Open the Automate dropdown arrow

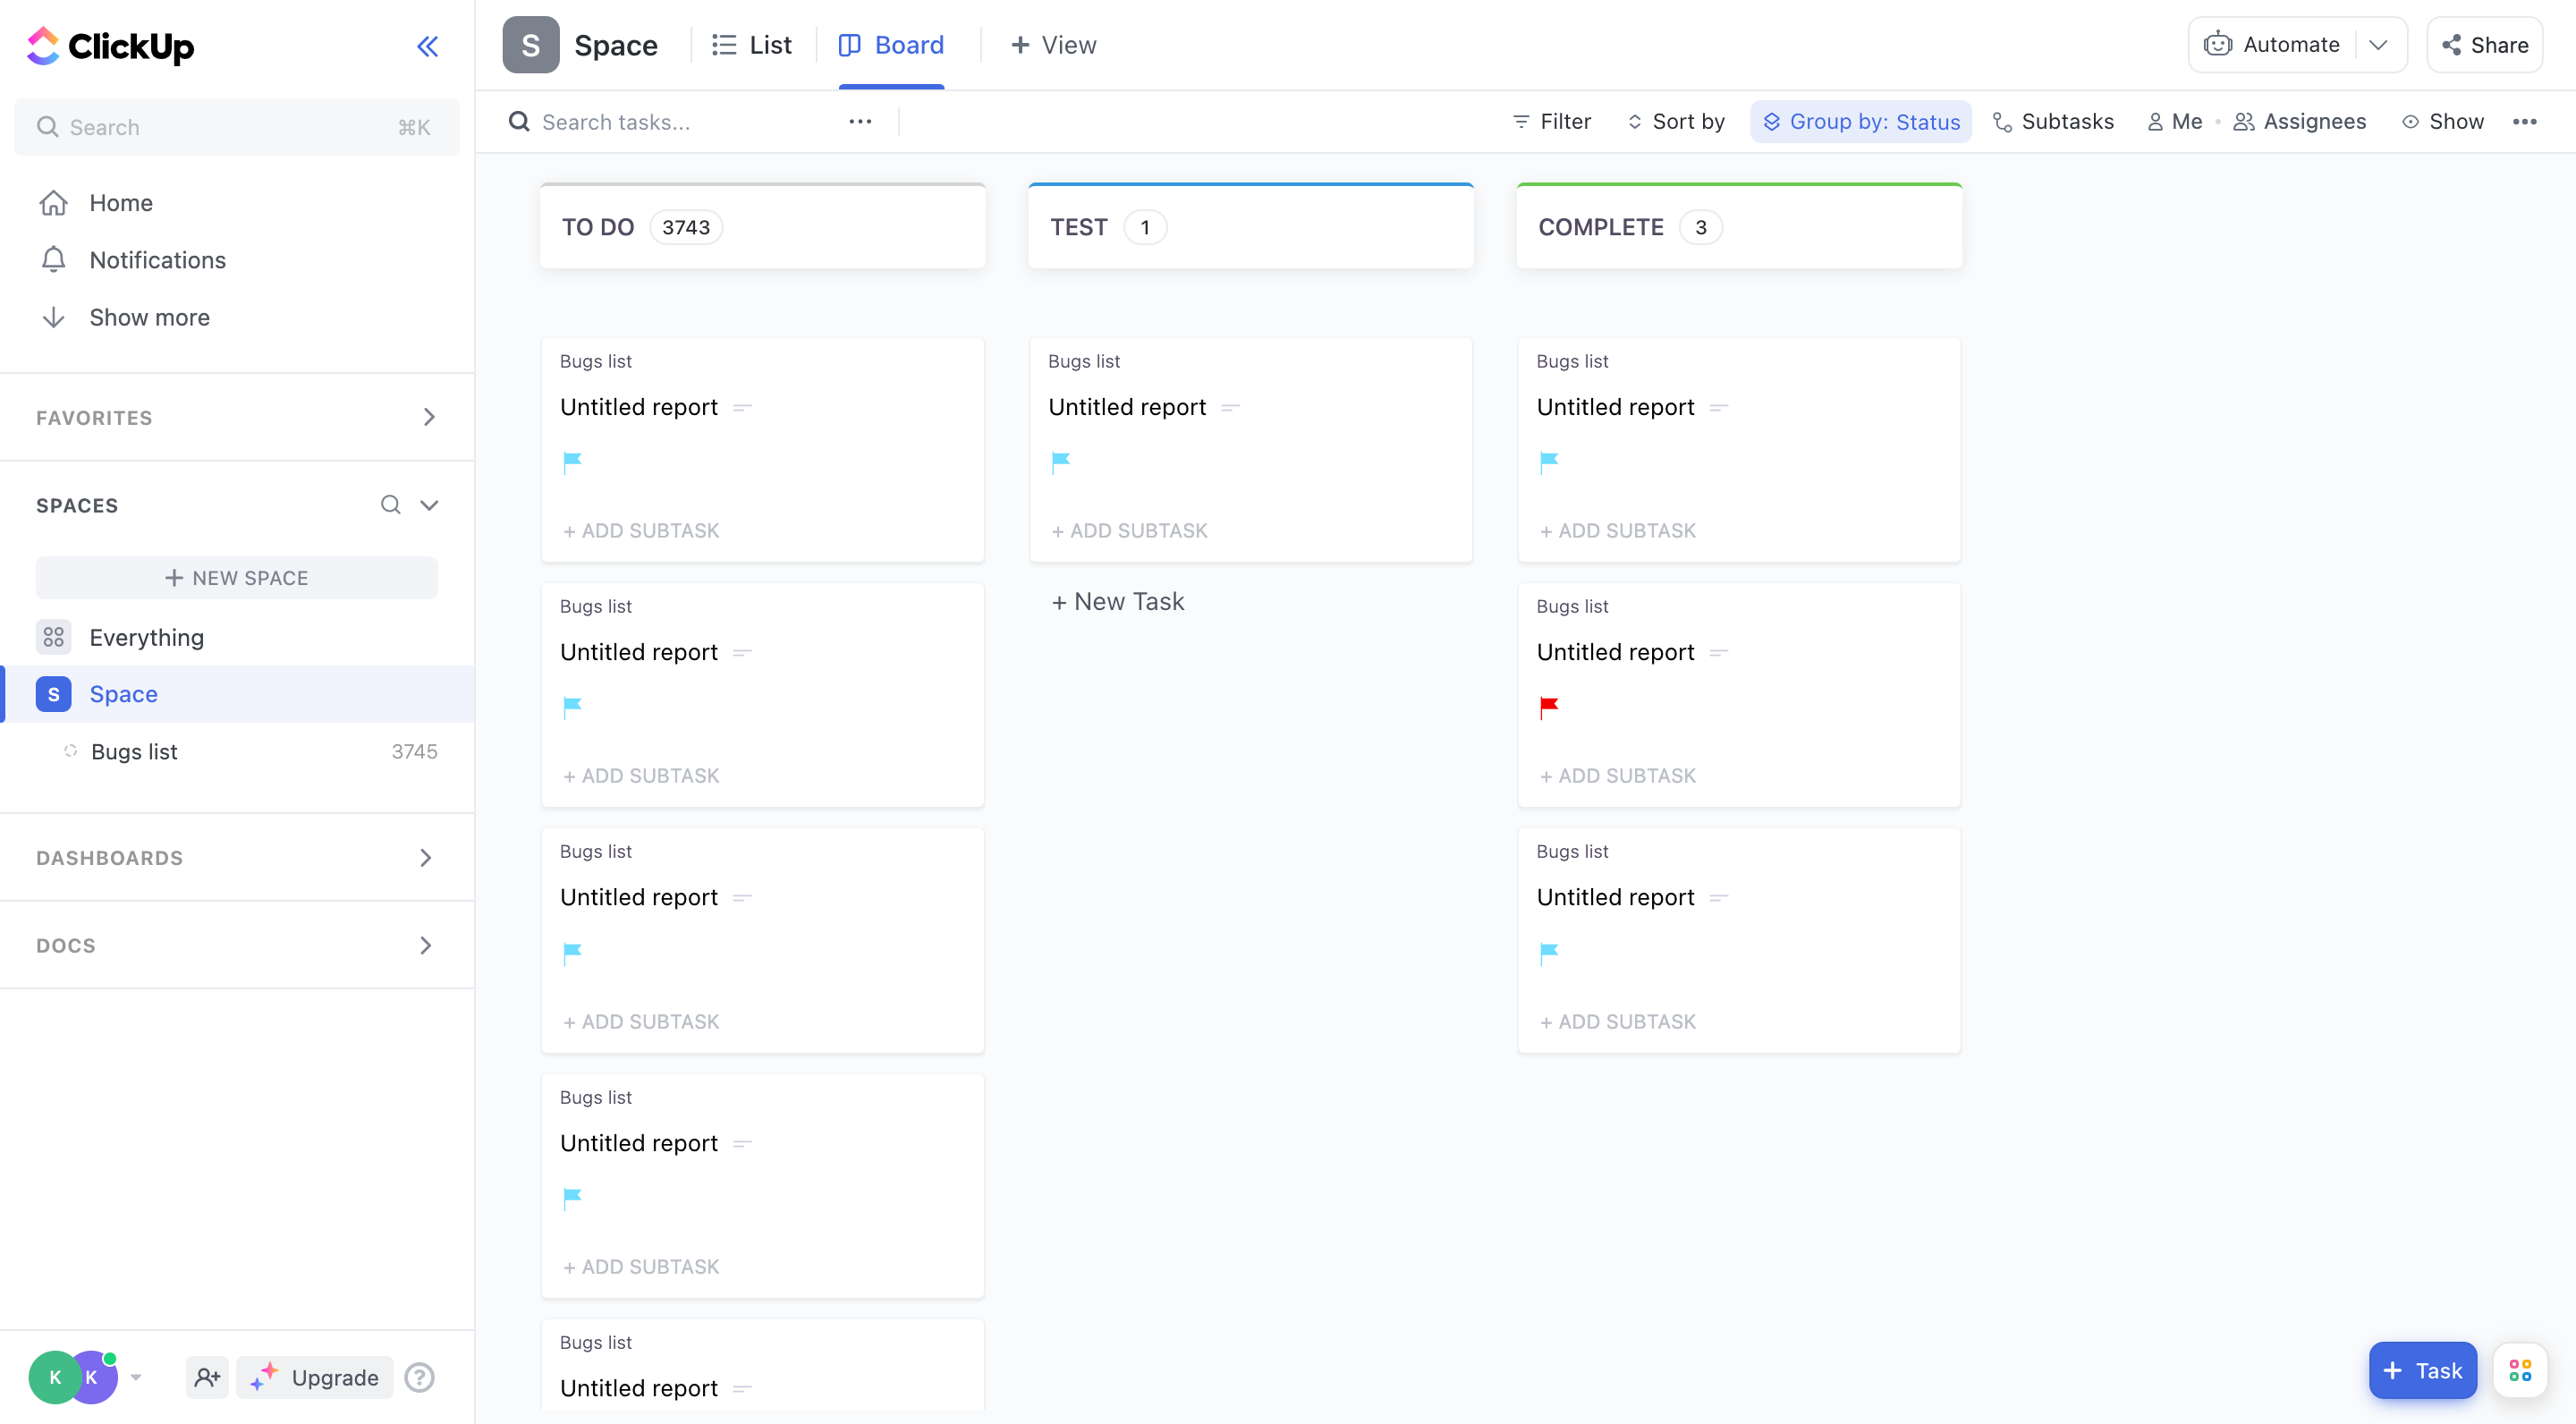coord(2379,45)
